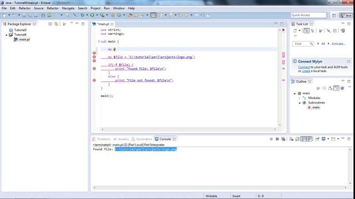This screenshot has height=199, width=355.
Task: Collapse all in Package Explorer
Action: pyautogui.click(x=50, y=24)
